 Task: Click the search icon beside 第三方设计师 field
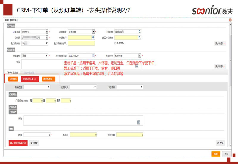click(140, 38)
